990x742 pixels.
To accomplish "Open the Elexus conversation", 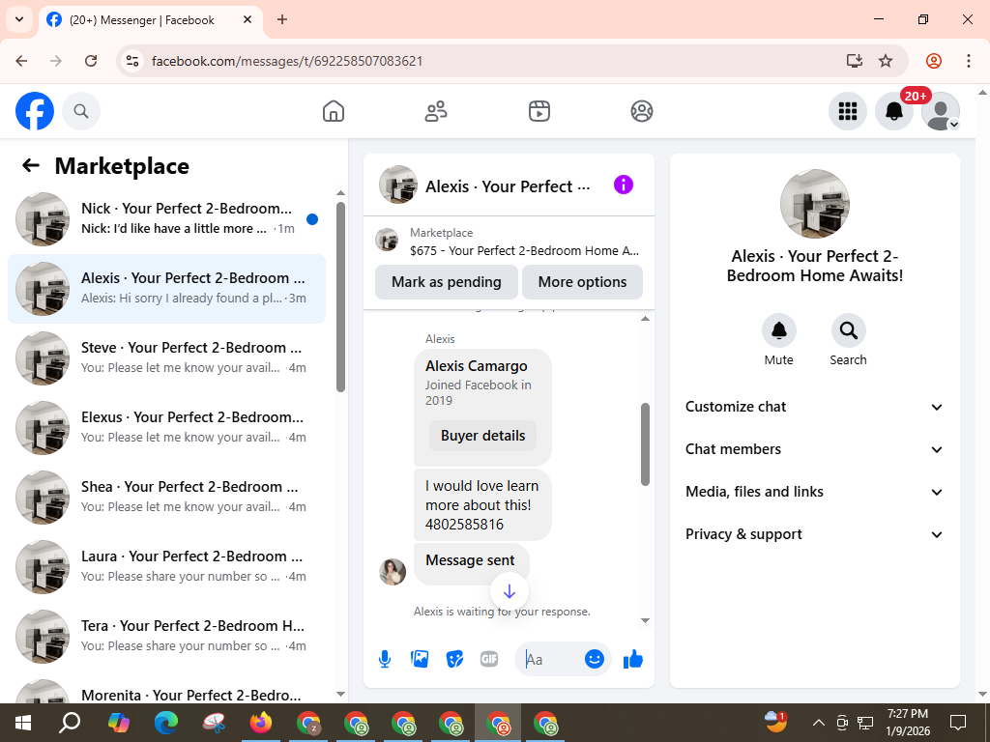I will point(166,428).
